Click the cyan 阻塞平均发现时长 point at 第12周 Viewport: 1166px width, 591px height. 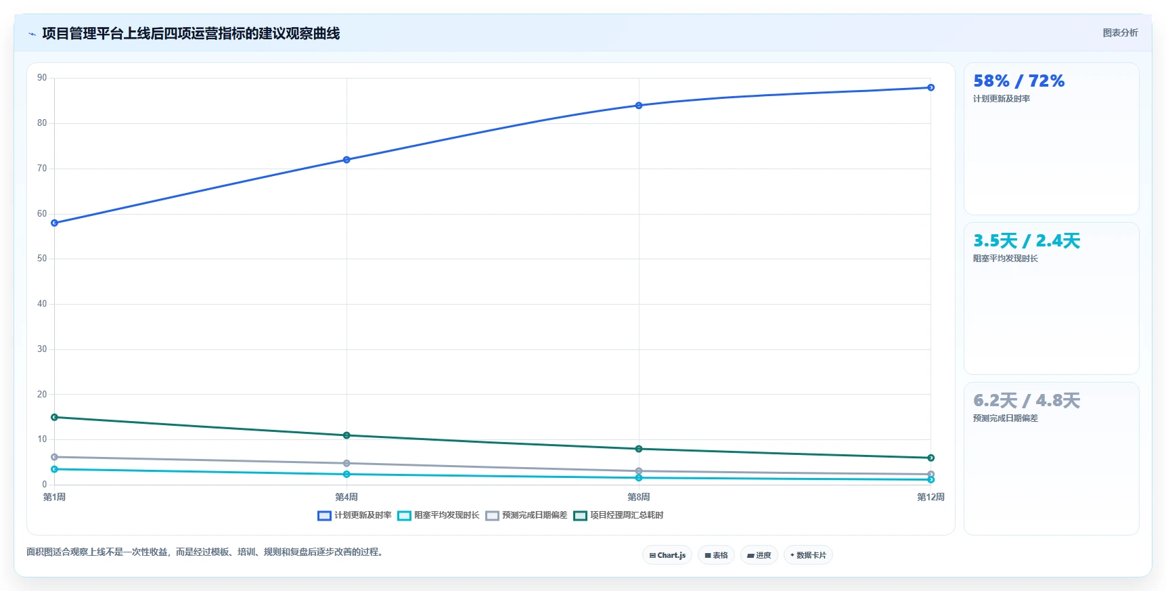click(x=931, y=479)
